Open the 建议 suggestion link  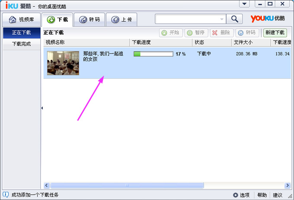click(x=278, y=195)
